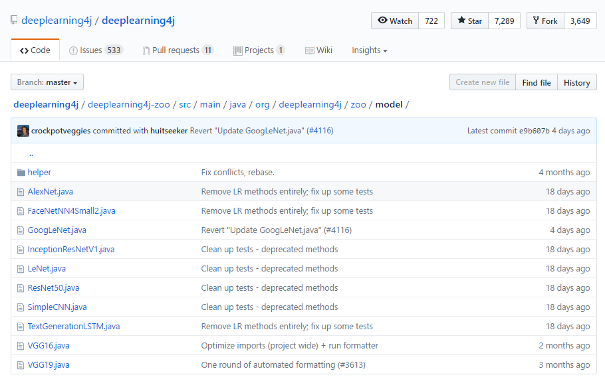Open FaceNetNN4Small2.java file
605x385 pixels.
[x=71, y=211]
